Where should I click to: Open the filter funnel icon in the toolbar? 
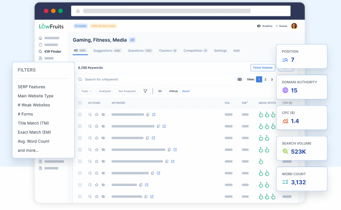coord(145,91)
